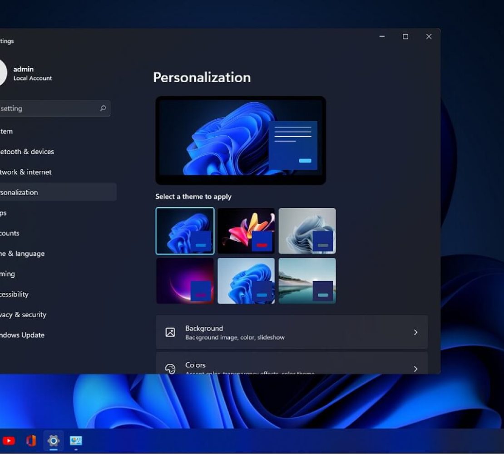
Task: Click the admin profile picture
Action: pyautogui.click(x=2, y=73)
